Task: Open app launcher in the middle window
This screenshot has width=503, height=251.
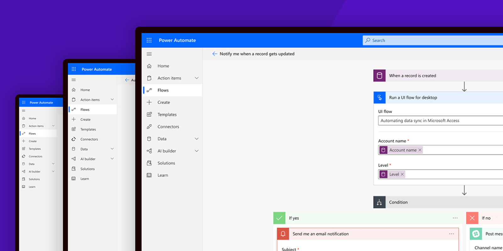Action: [74, 69]
